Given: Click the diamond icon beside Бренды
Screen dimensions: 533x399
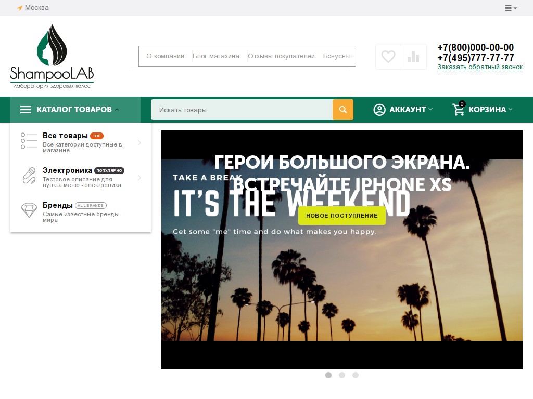Looking at the screenshot, I should pyautogui.click(x=29, y=210).
